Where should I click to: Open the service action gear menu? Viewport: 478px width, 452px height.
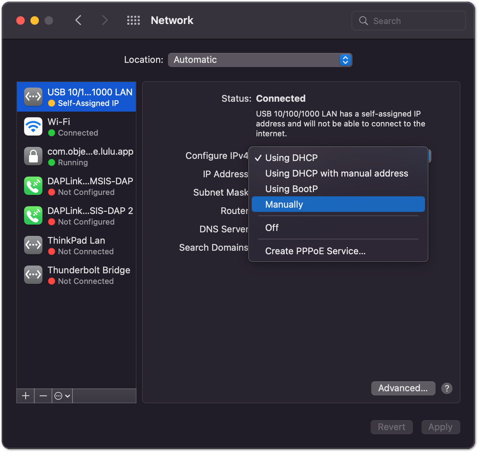(62, 396)
